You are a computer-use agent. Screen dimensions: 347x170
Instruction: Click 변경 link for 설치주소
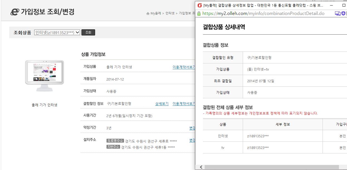[x=192, y=140]
